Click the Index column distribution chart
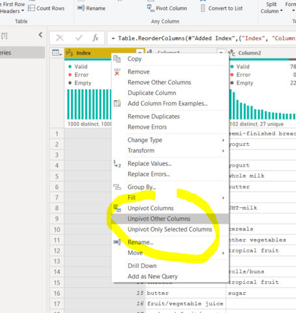 (89, 104)
